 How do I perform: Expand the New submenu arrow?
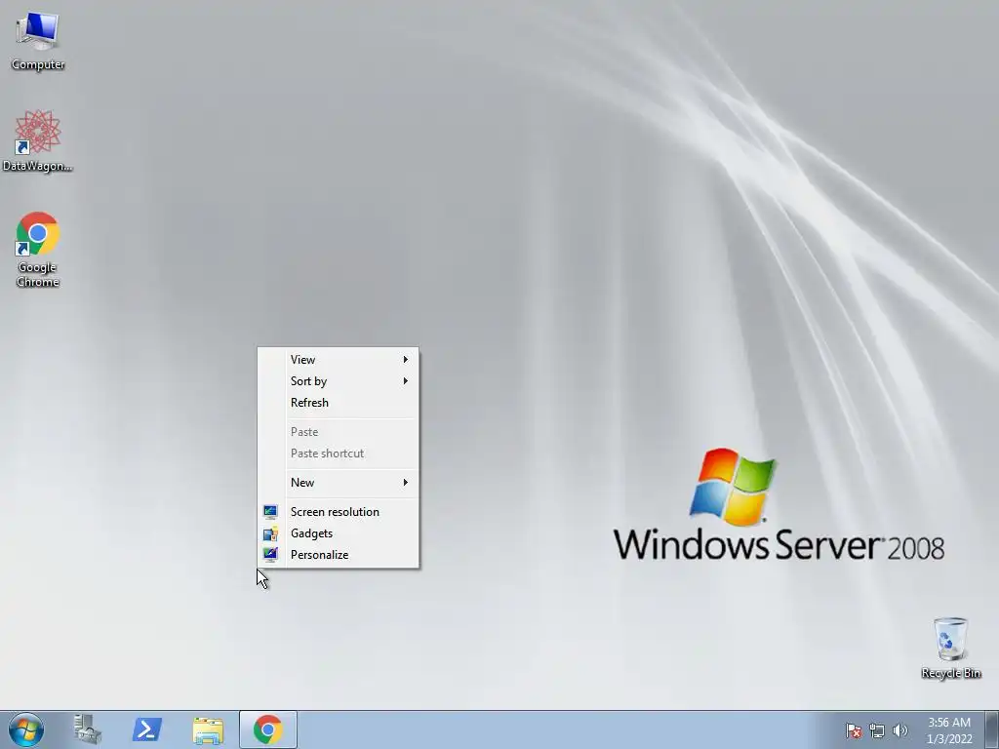click(x=405, y=483)
